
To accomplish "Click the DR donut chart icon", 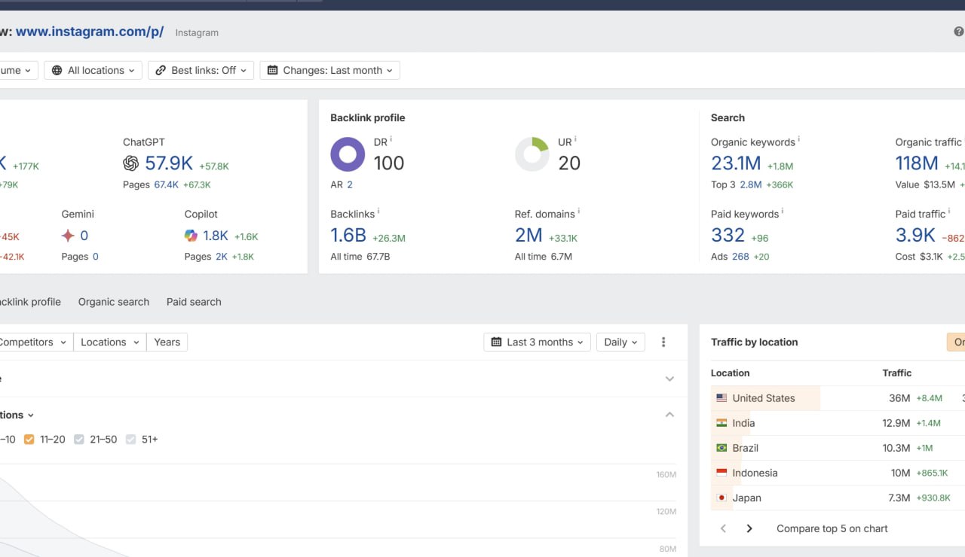I will [x=348, y=154].
